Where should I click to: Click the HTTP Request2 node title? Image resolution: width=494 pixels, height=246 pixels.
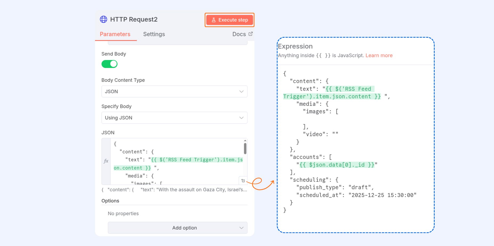134,19
